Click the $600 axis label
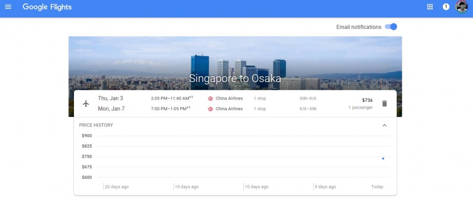The width and height of the screenshot is (473, 205). [87, 177]
